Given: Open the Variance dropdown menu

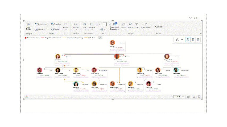Looking at the screenshot, I should (92, 27).
